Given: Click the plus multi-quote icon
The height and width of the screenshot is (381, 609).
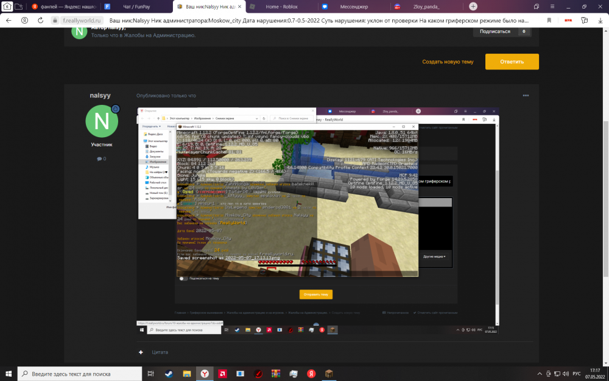Looking at the screenshot, I should tap(141, 352).
